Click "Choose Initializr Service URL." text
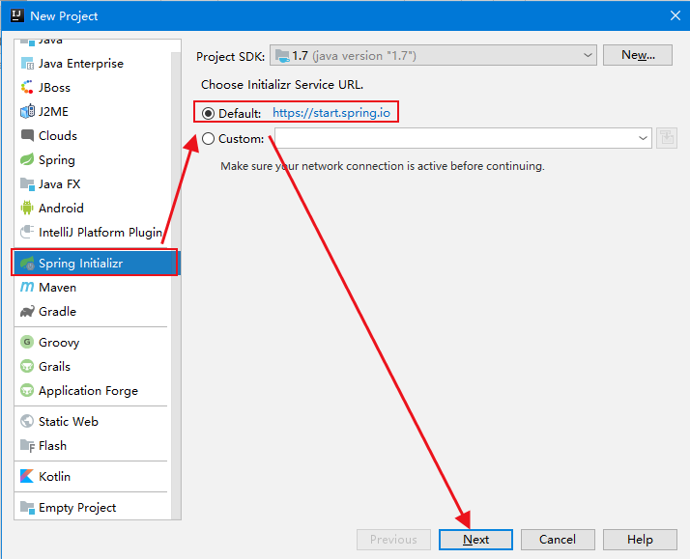 [x=282, y=85]
